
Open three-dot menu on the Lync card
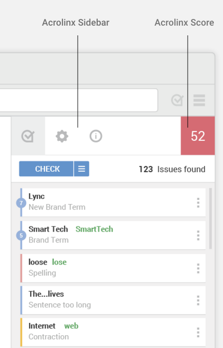pyautogui.click(x=198, y=202)
